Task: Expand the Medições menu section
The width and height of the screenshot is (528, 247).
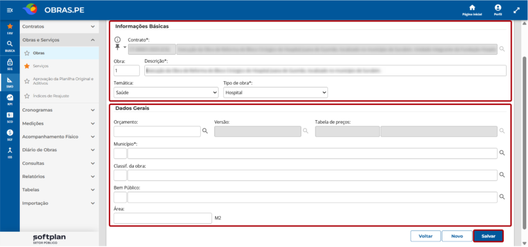Action: 59,123
